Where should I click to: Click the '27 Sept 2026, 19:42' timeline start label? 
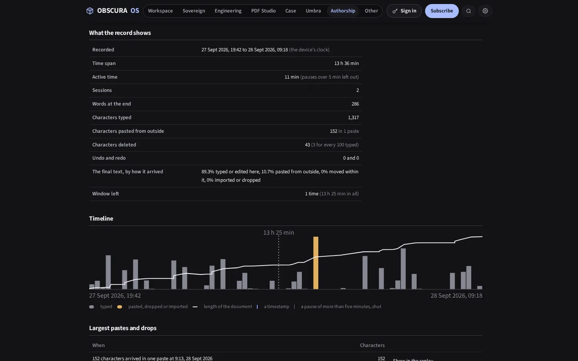point(115,296)
